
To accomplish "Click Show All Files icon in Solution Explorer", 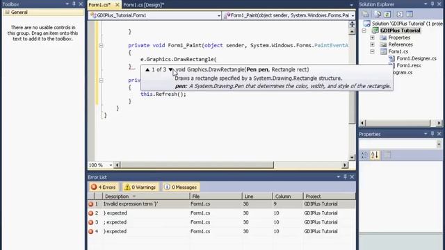I will 378,14.
